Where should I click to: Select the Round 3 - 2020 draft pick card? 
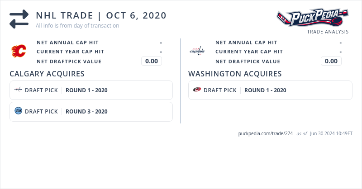click(91, 111)
